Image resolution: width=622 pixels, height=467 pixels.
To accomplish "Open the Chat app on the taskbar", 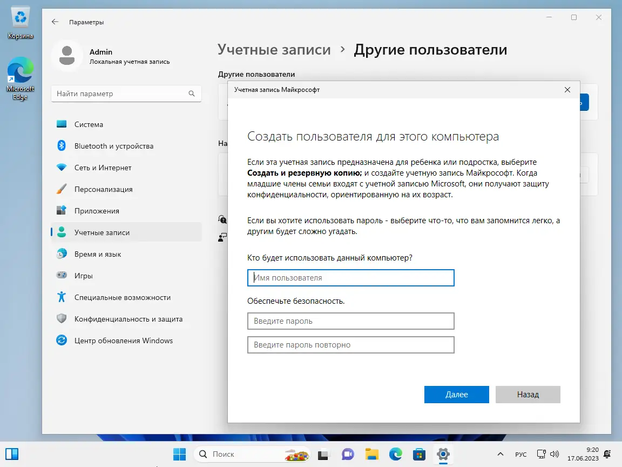I will pyautogui.click(x=347, y=454).
